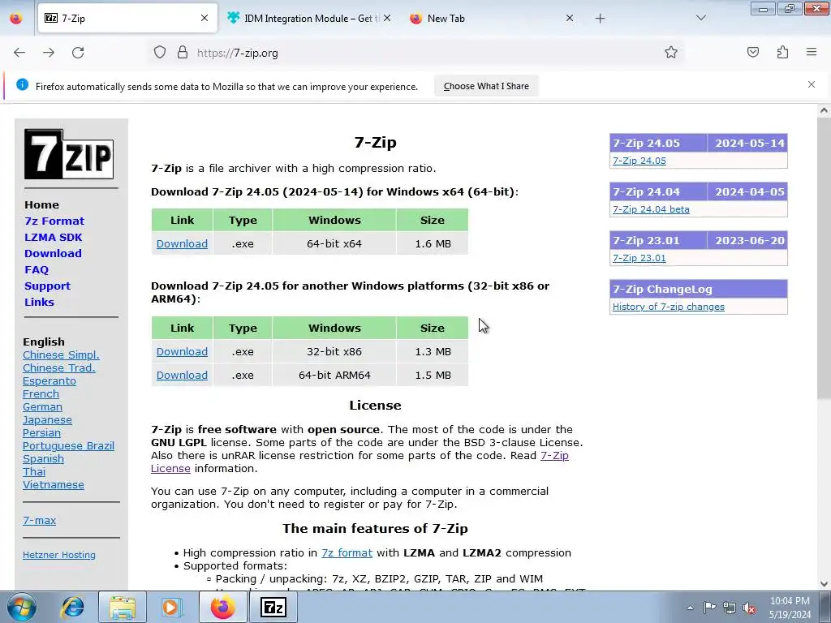
Task: Launch Internet Explorer from the taskbar
Action: [x=72, y=607]
